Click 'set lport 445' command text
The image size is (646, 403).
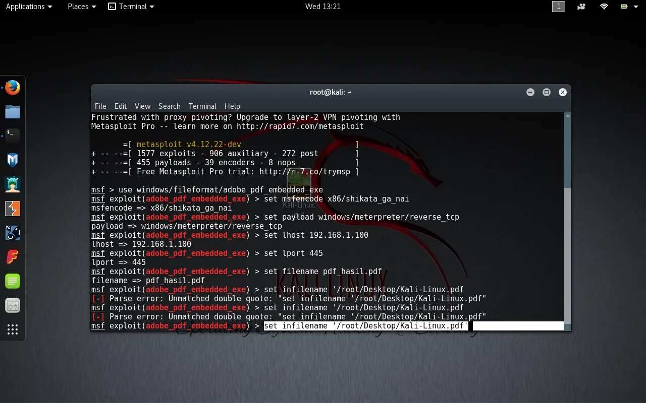coord(293,253)
